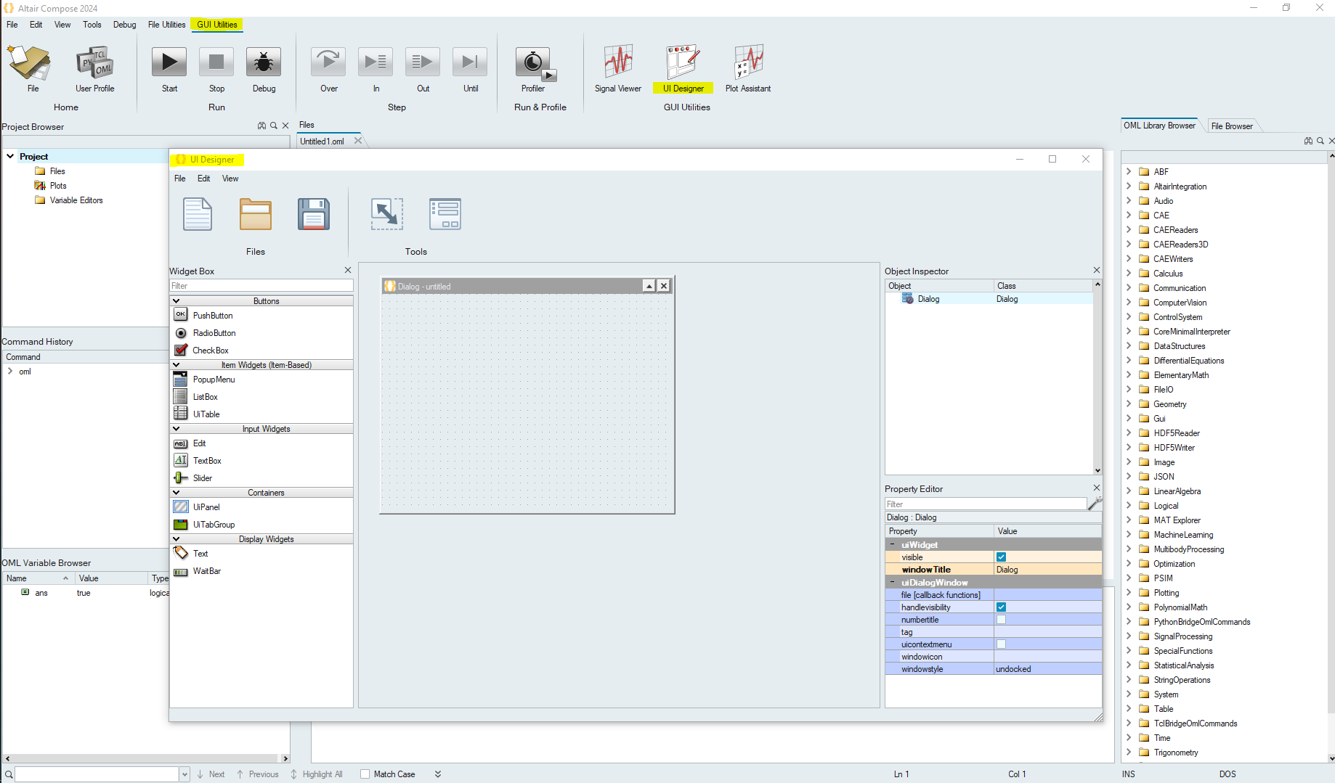1335x783 pixels.
Task: Enable the Match Case checkbox
Action: [365, 774]
